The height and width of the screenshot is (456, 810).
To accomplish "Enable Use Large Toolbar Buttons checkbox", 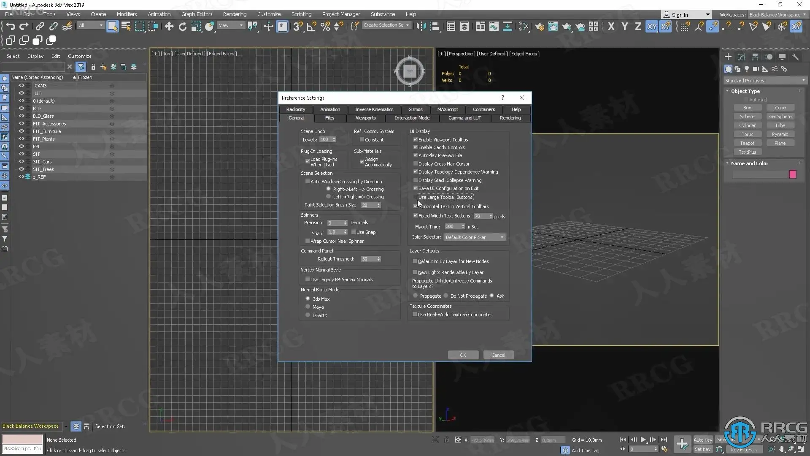I will pos(415,197).
